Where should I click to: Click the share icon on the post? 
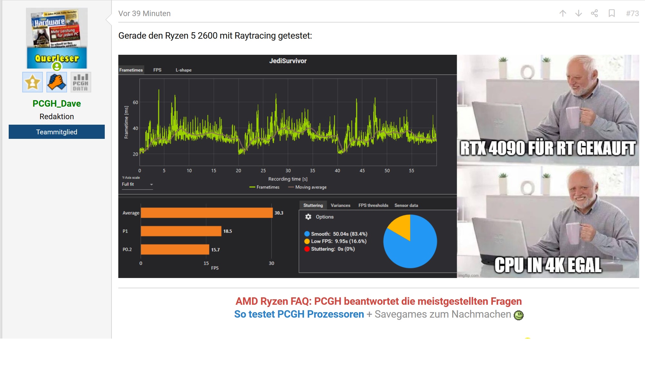[x=594, y=13]
